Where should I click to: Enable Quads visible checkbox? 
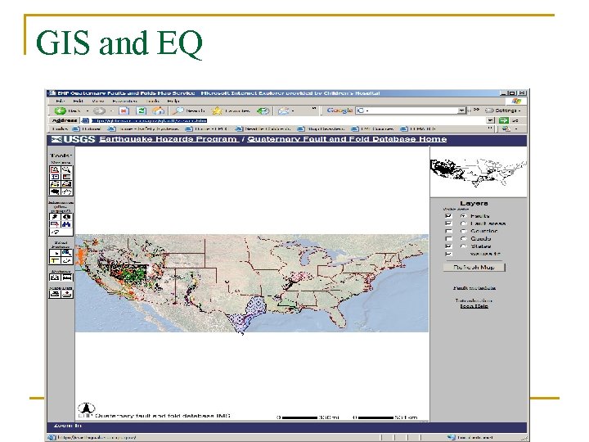(x=448, y=239)
